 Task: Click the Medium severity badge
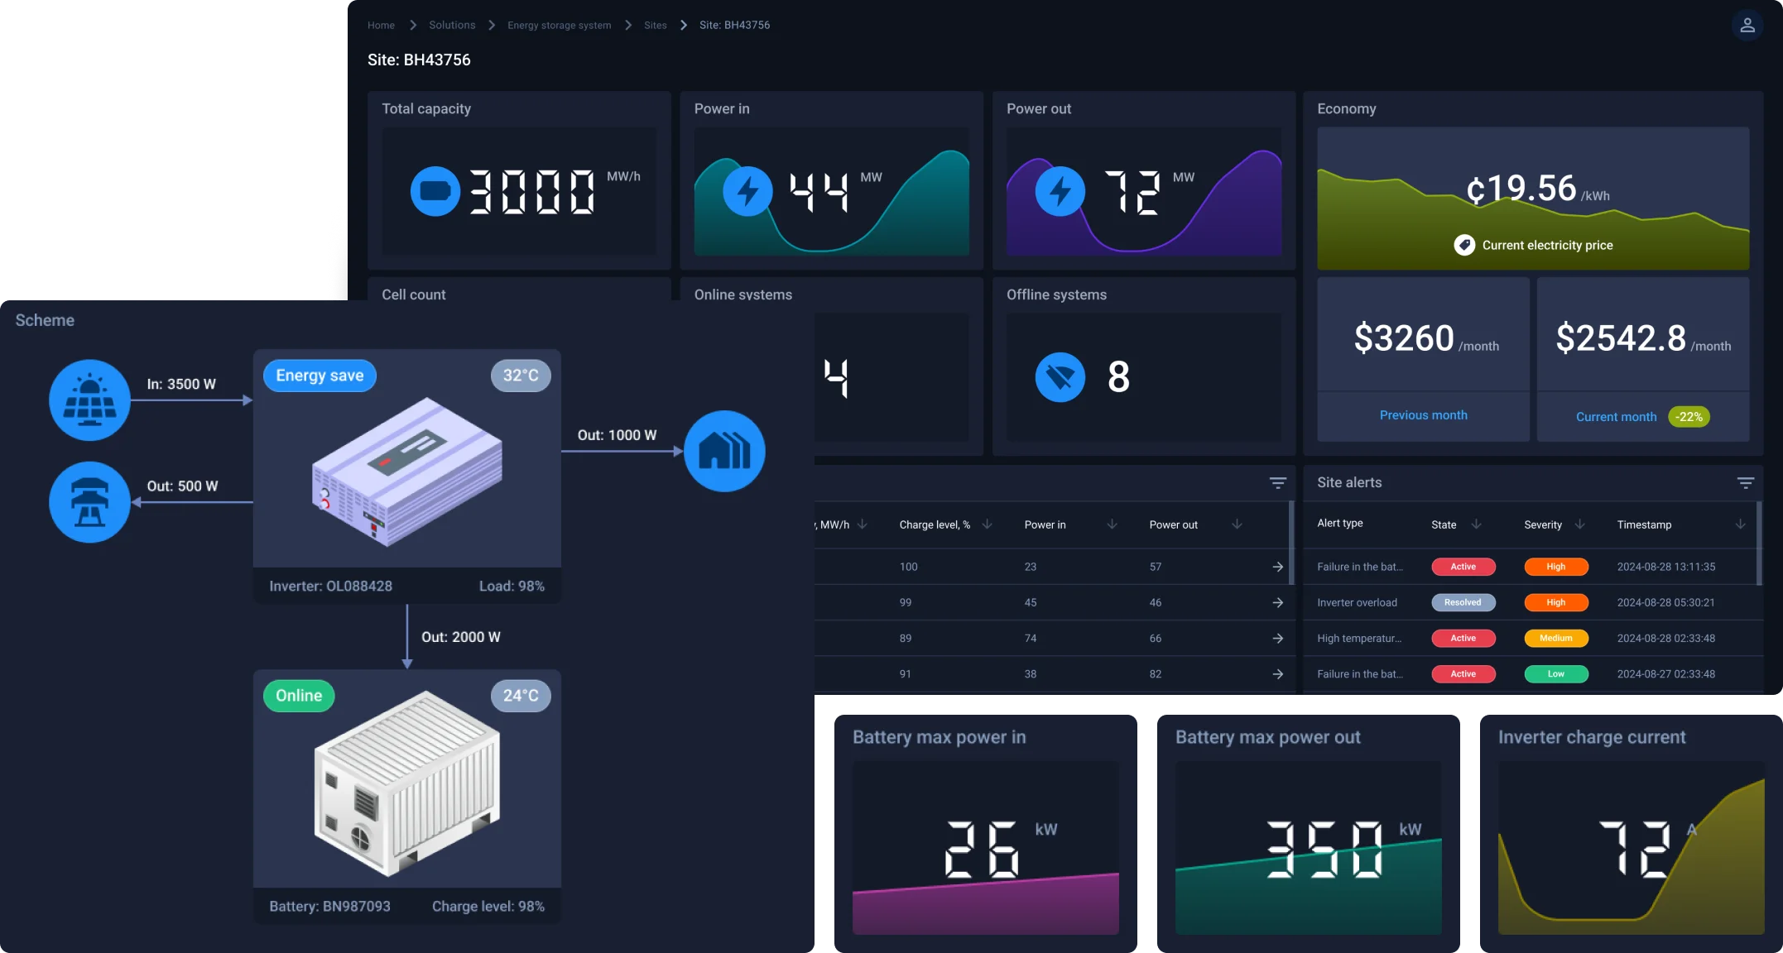1556,638
